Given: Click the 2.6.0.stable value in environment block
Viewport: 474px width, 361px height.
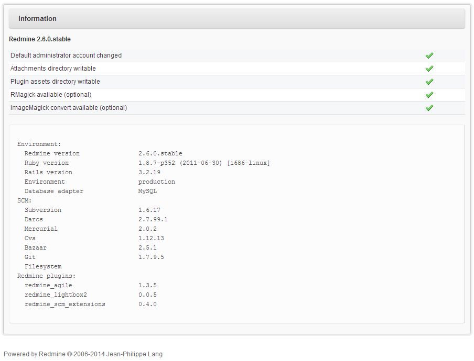Looking at the screenshot, I should 160,153.
